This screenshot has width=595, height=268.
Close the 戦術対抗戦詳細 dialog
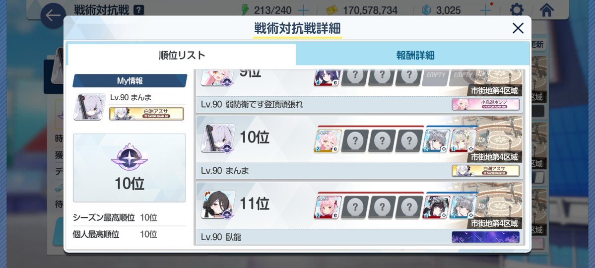pyautogui.click(x=518, y=28)
